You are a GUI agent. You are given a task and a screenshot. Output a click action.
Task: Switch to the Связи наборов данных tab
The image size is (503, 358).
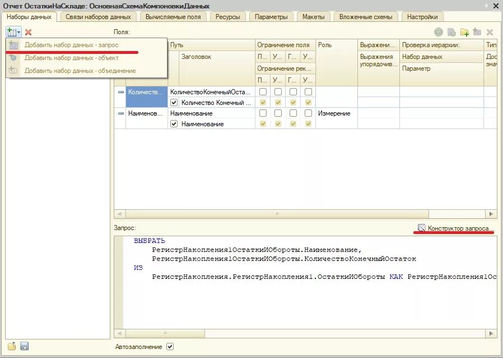97,16
